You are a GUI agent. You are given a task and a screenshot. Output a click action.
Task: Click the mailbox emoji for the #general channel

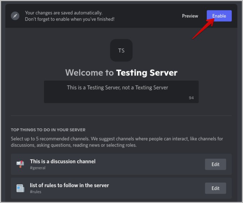click(20, 164)
